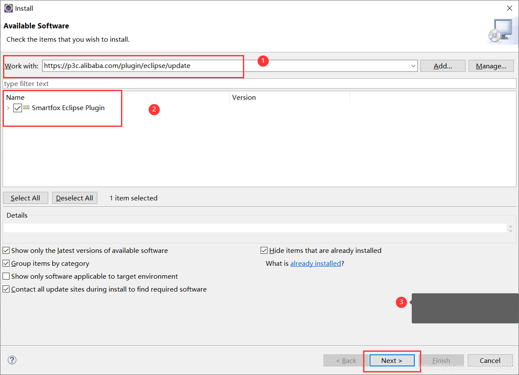
Task: Disable Group items by category
Action: [6, 263]
